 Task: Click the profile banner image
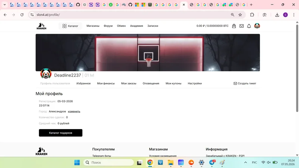[x=148, y=53]
